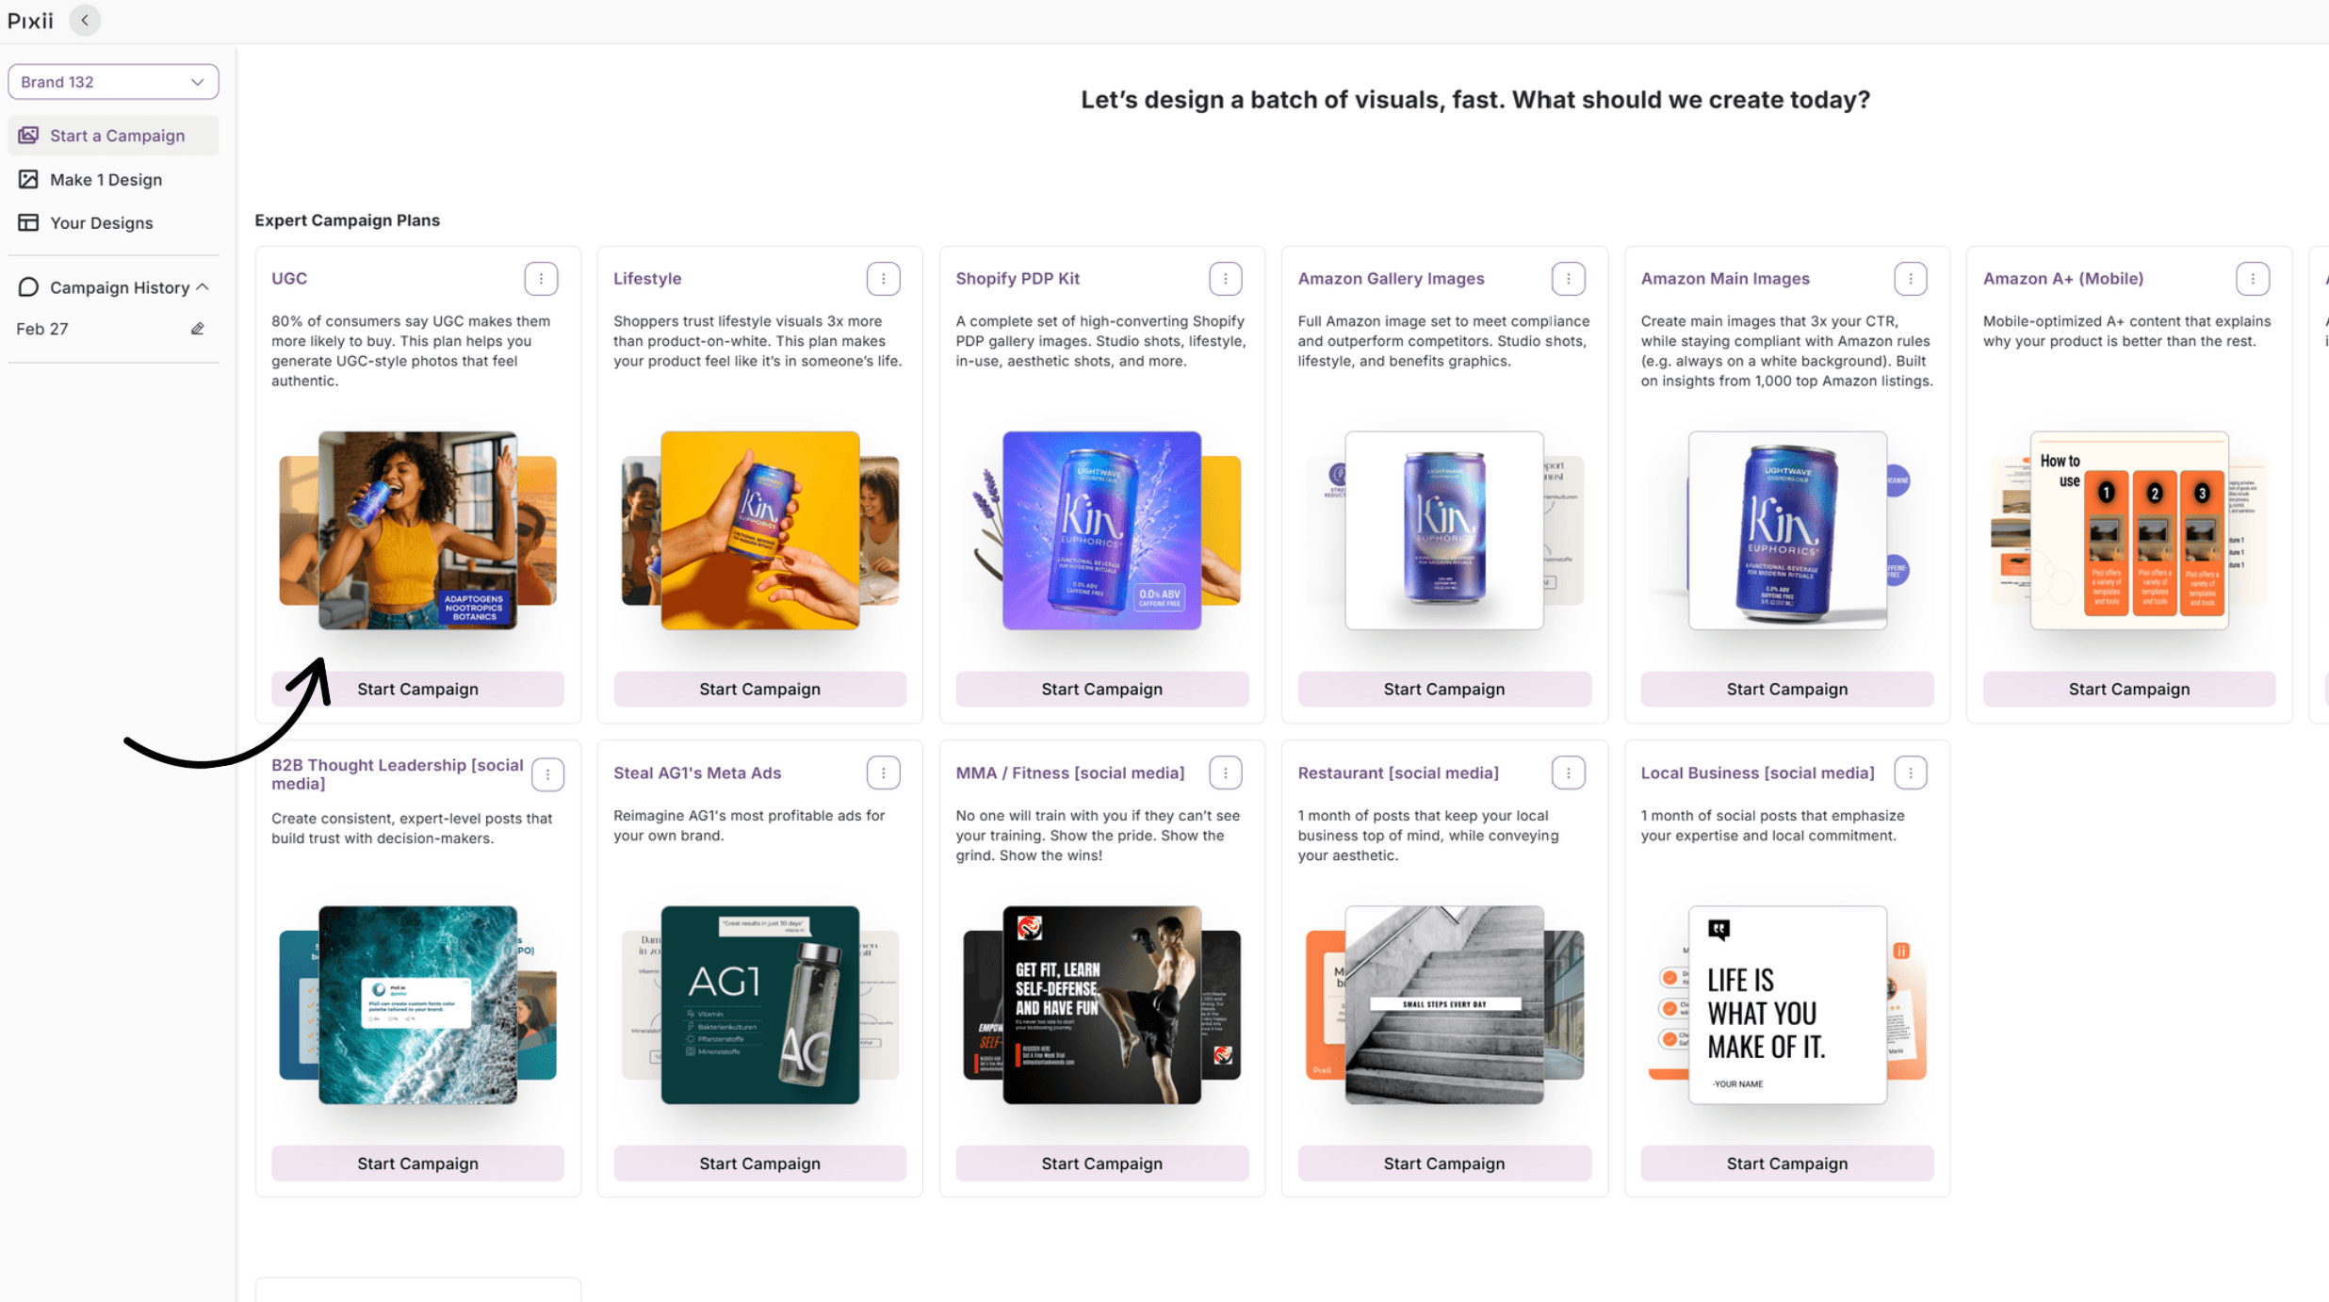Open the UGC card options menu
Screen dimensions: 2329x1302
click(541, 279)
